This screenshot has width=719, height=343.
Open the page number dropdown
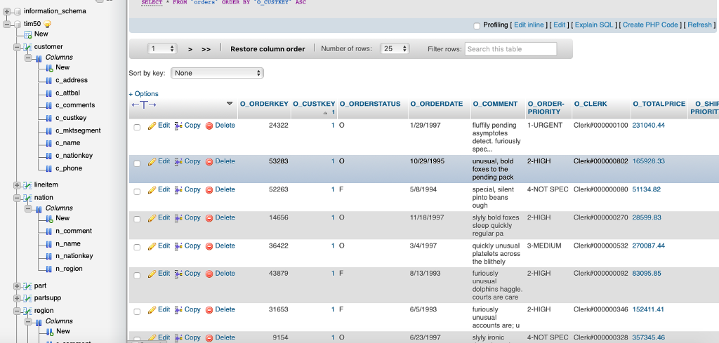(162, 48)
